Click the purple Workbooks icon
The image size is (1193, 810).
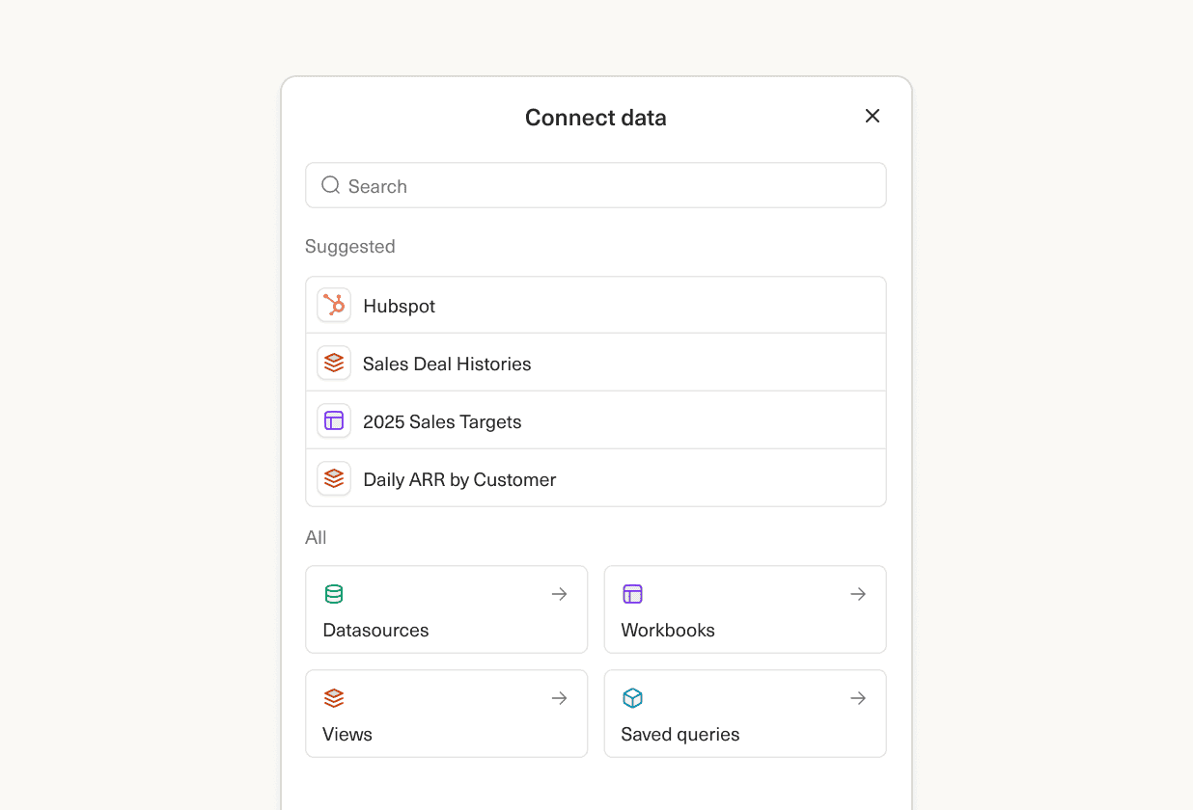(x=632, y=594)
